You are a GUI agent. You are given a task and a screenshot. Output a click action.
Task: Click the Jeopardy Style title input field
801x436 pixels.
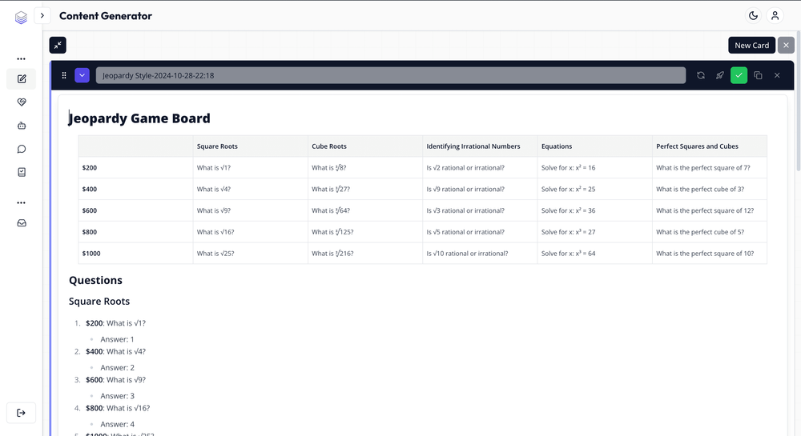[x=390, y=75]
